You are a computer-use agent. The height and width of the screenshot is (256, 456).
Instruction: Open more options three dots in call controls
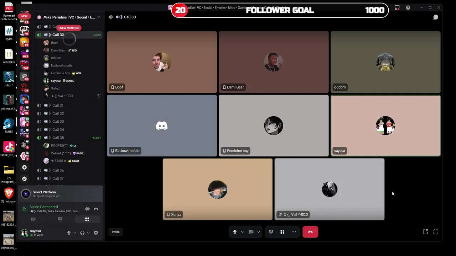[294, 232]
